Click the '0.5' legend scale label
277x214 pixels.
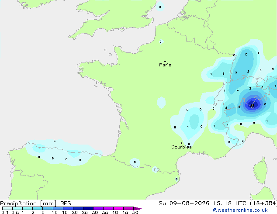pyautogui.click(x=15, y=212)
